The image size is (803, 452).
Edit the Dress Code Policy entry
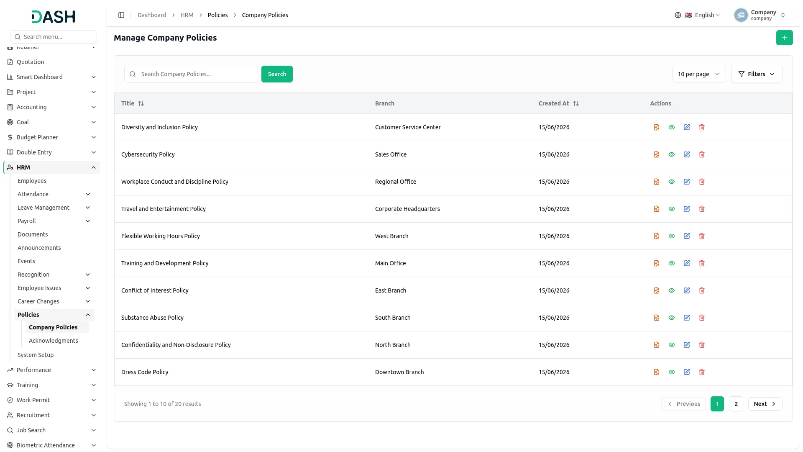point(687,372)
